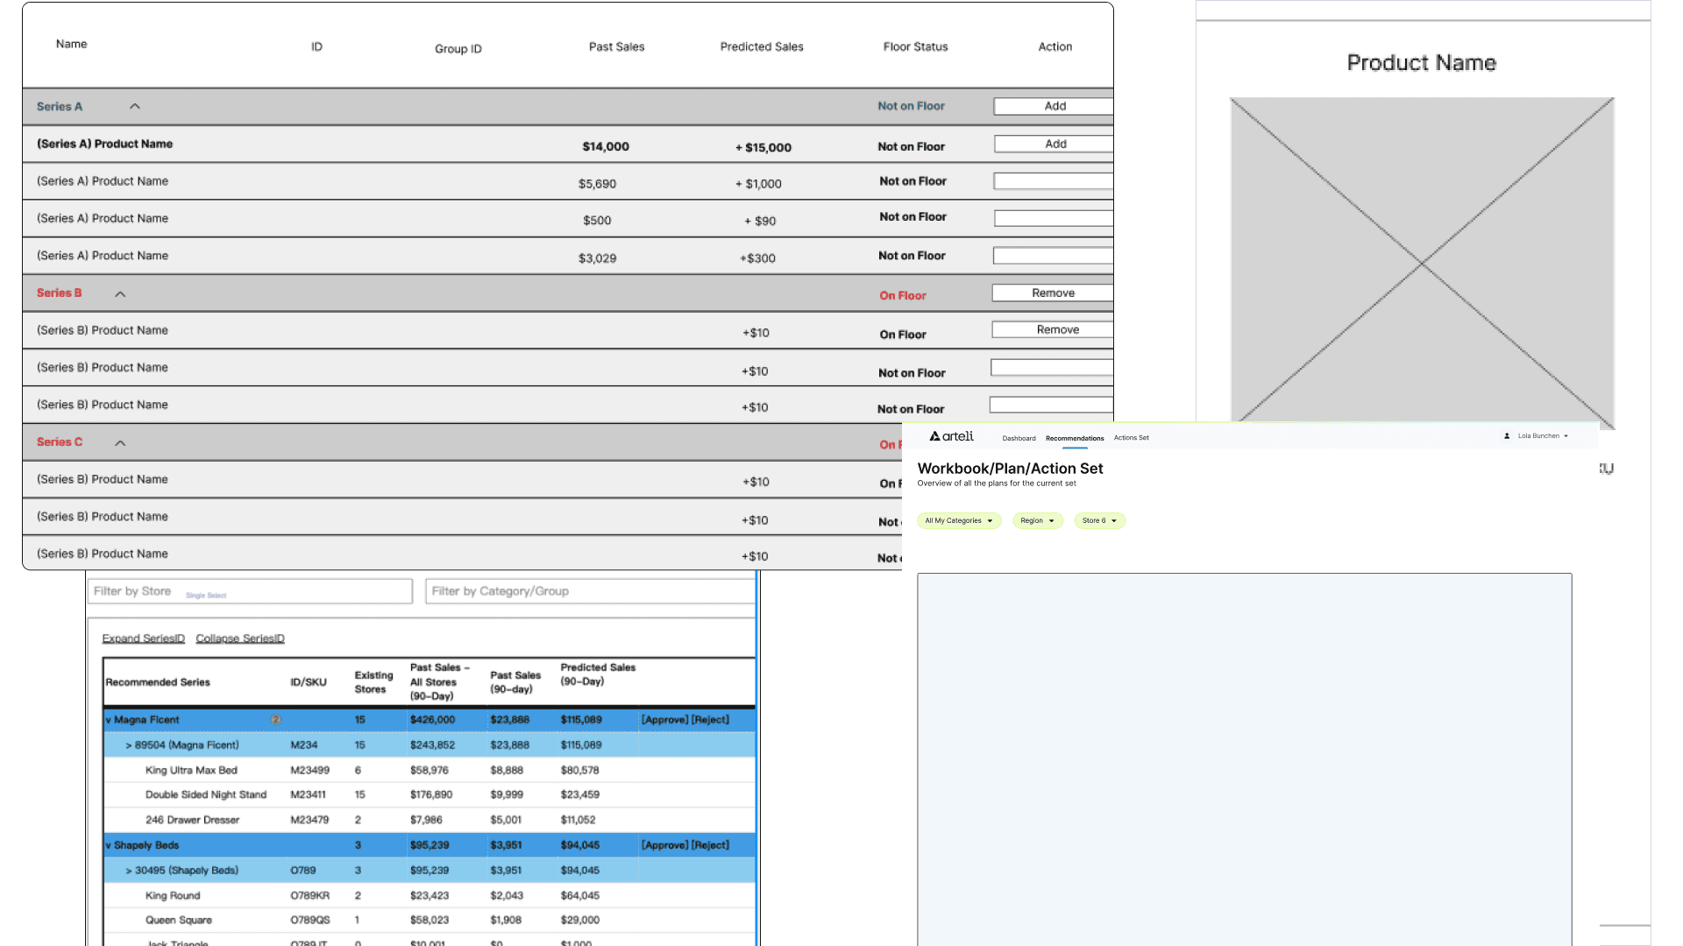Expand the 89504 (Magna Ficent) row

click(x=129, y=745)
